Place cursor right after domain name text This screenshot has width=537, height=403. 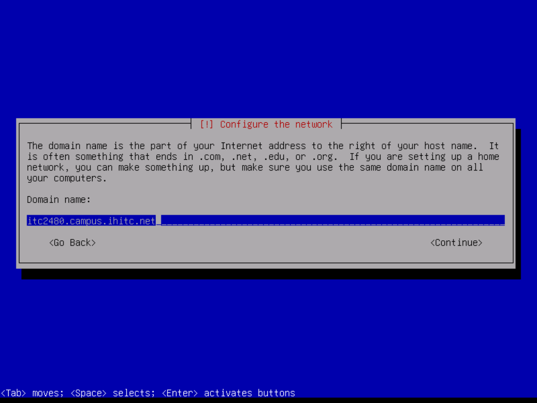[x=158, y=221]
